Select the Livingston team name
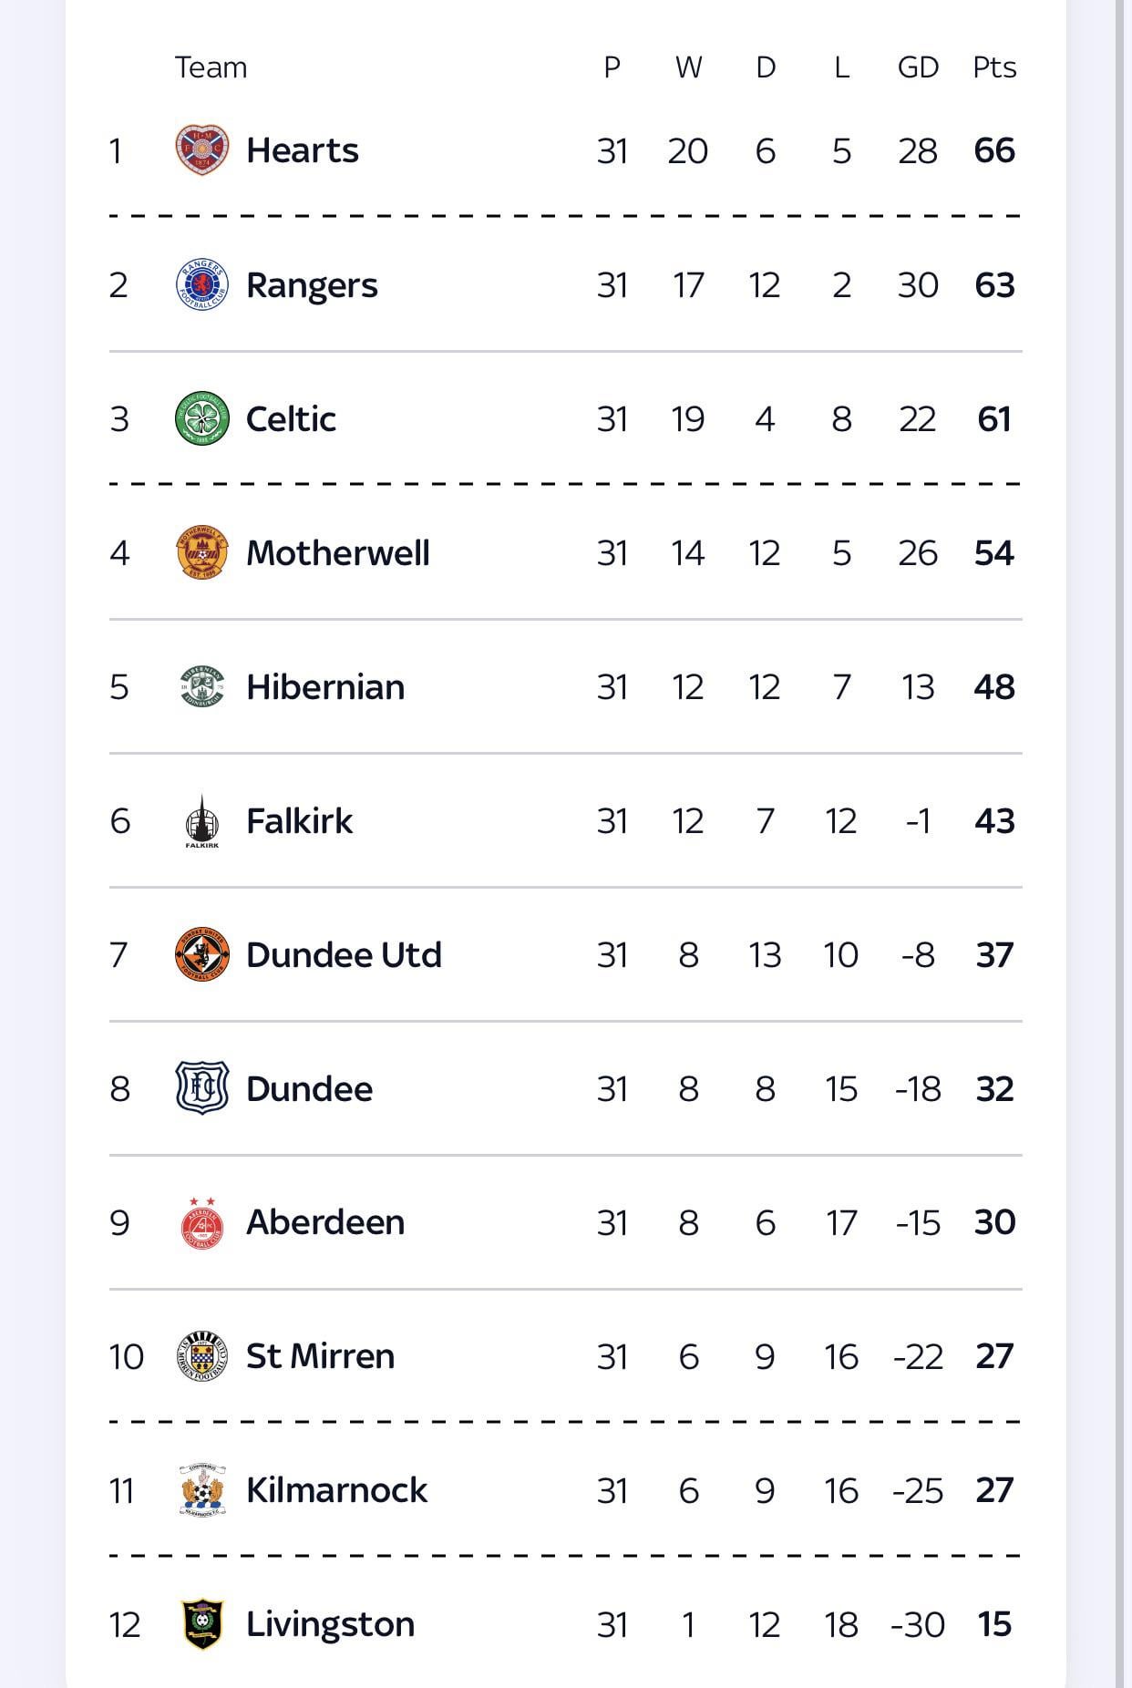 click(330, 1624)
